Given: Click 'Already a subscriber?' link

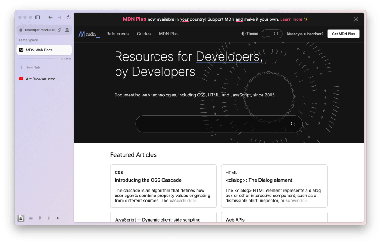Looking at the screenshot, I should (x=305, y=34).
